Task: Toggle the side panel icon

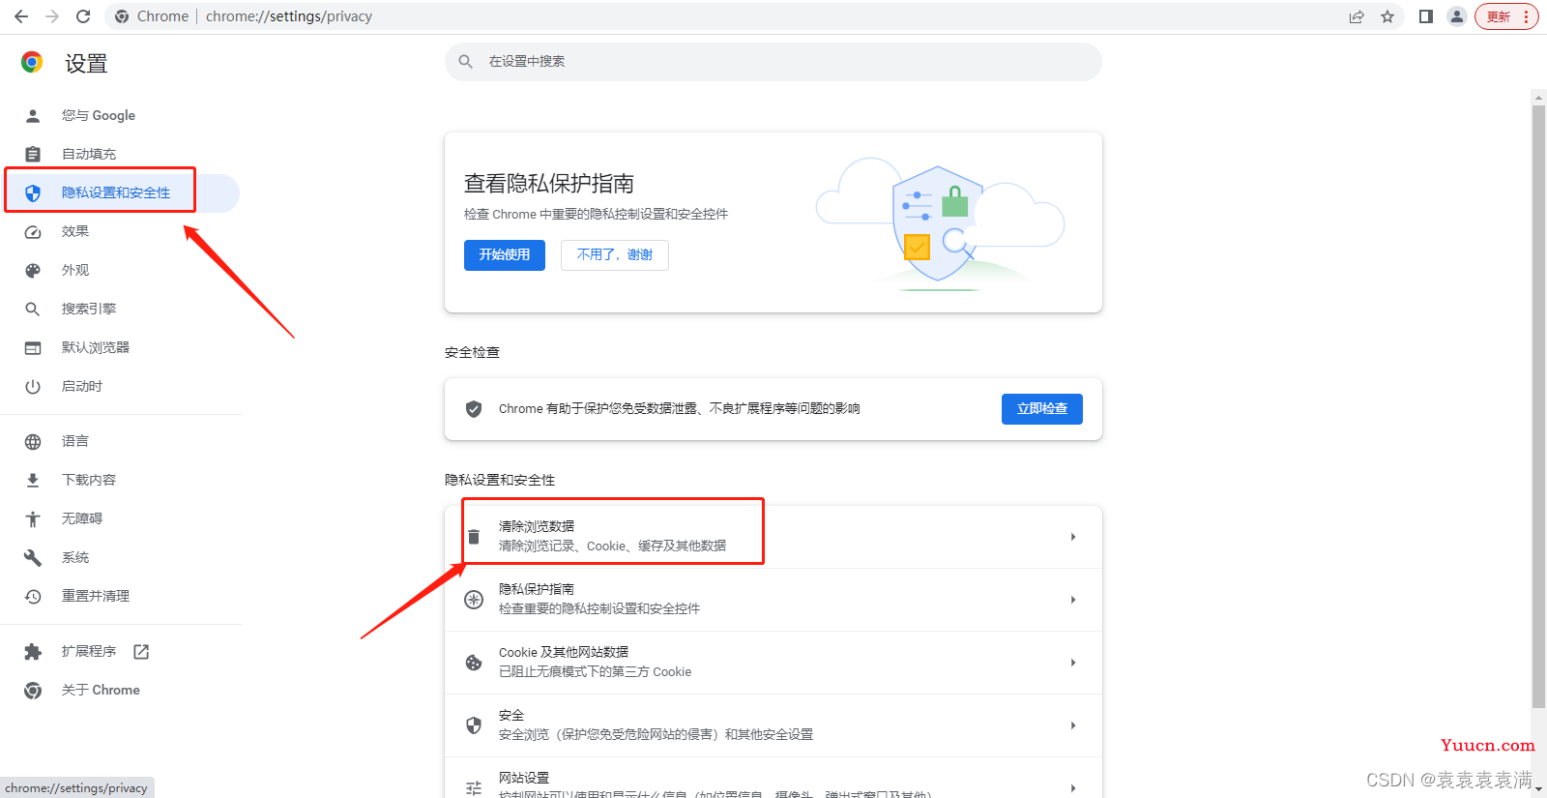Action: pyautogui.click(x=1425, y=16)
